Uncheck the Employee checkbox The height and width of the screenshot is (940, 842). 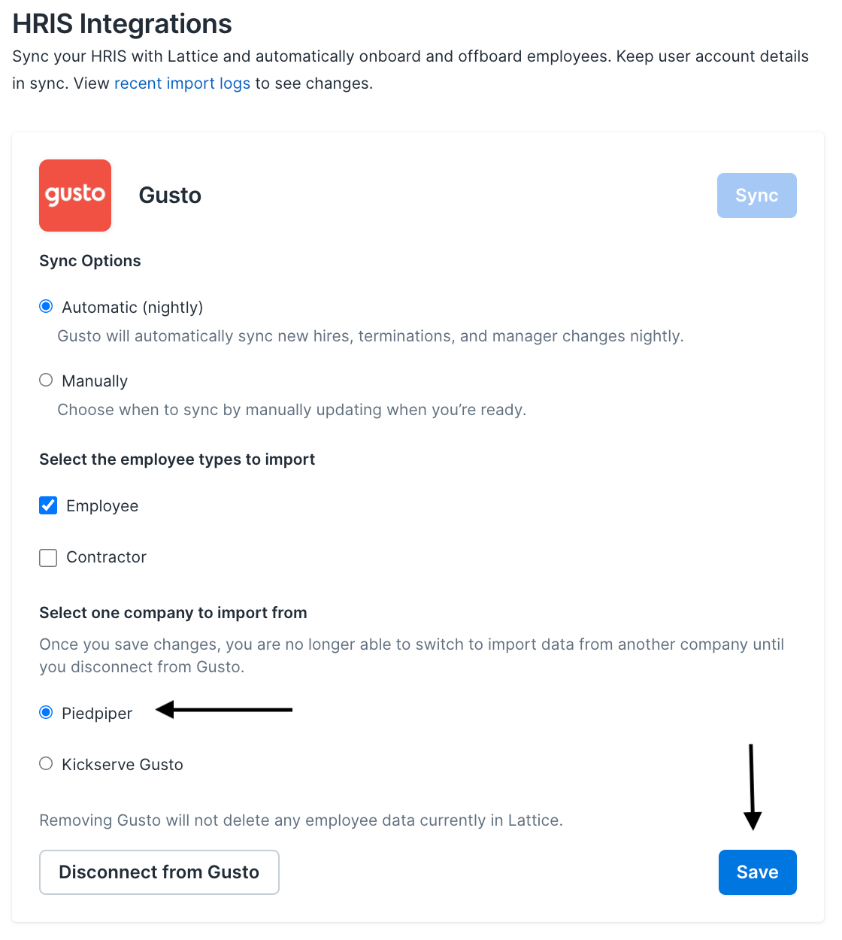49,506
